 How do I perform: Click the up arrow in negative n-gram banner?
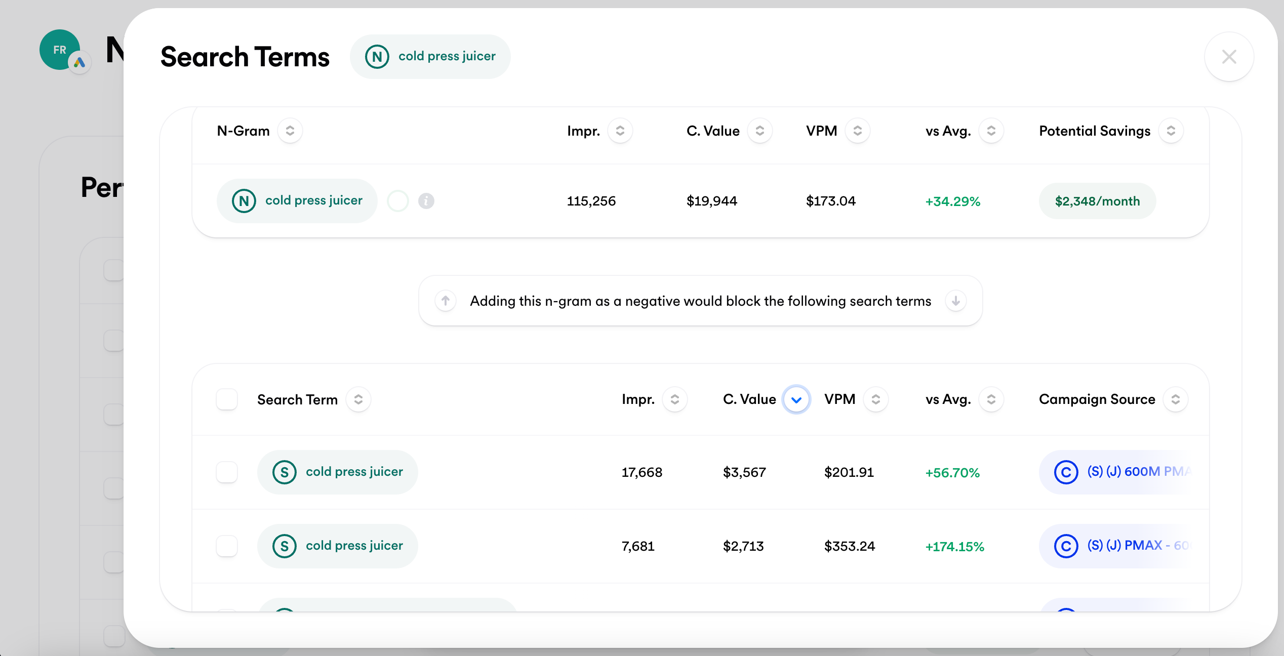point(446,301)
